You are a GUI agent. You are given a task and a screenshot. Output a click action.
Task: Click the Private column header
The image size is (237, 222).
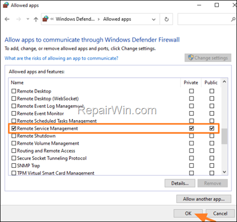pyautogui.click(x=191, y=82)
